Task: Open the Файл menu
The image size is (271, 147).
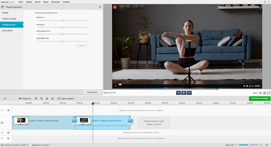Action: 21,2
